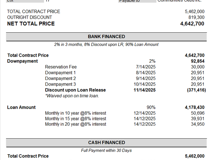Click Monthly in 10 year @8% interest
This screenshot has height=160, width=213.
click(76, 113)
